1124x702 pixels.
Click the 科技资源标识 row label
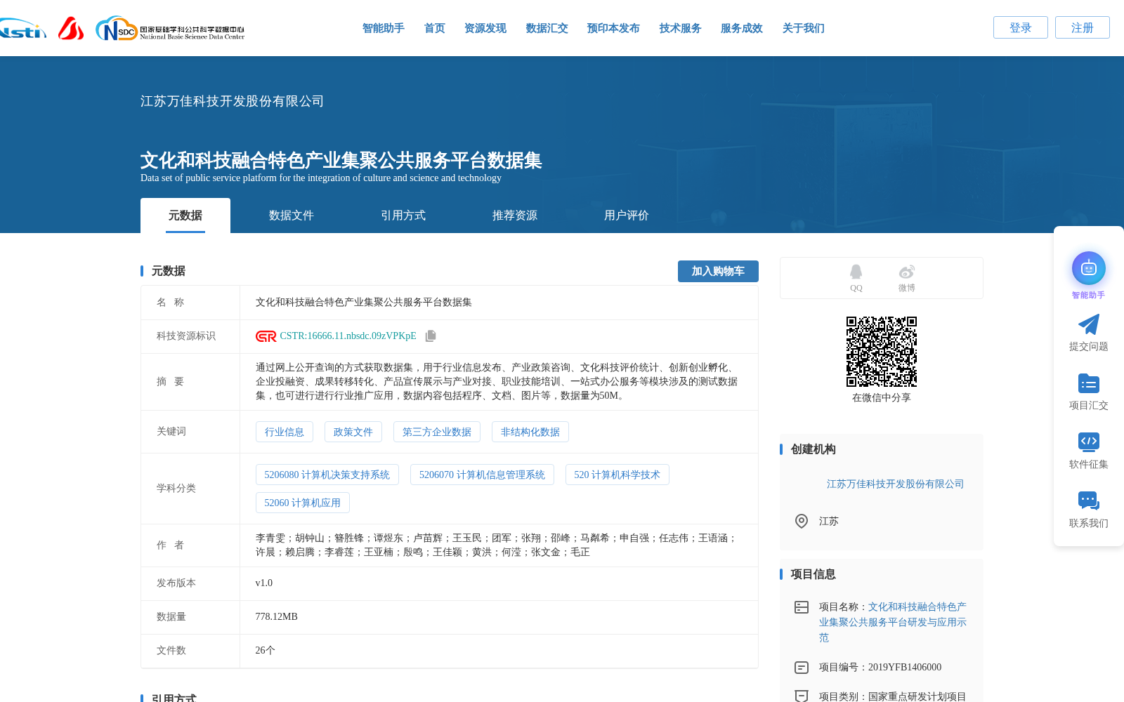(186, 336)
